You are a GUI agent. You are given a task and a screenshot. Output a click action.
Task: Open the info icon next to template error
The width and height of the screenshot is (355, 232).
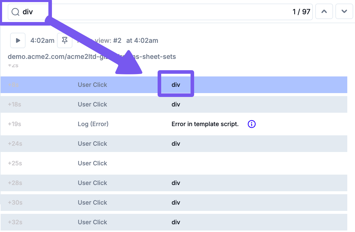tap(251, 124)
